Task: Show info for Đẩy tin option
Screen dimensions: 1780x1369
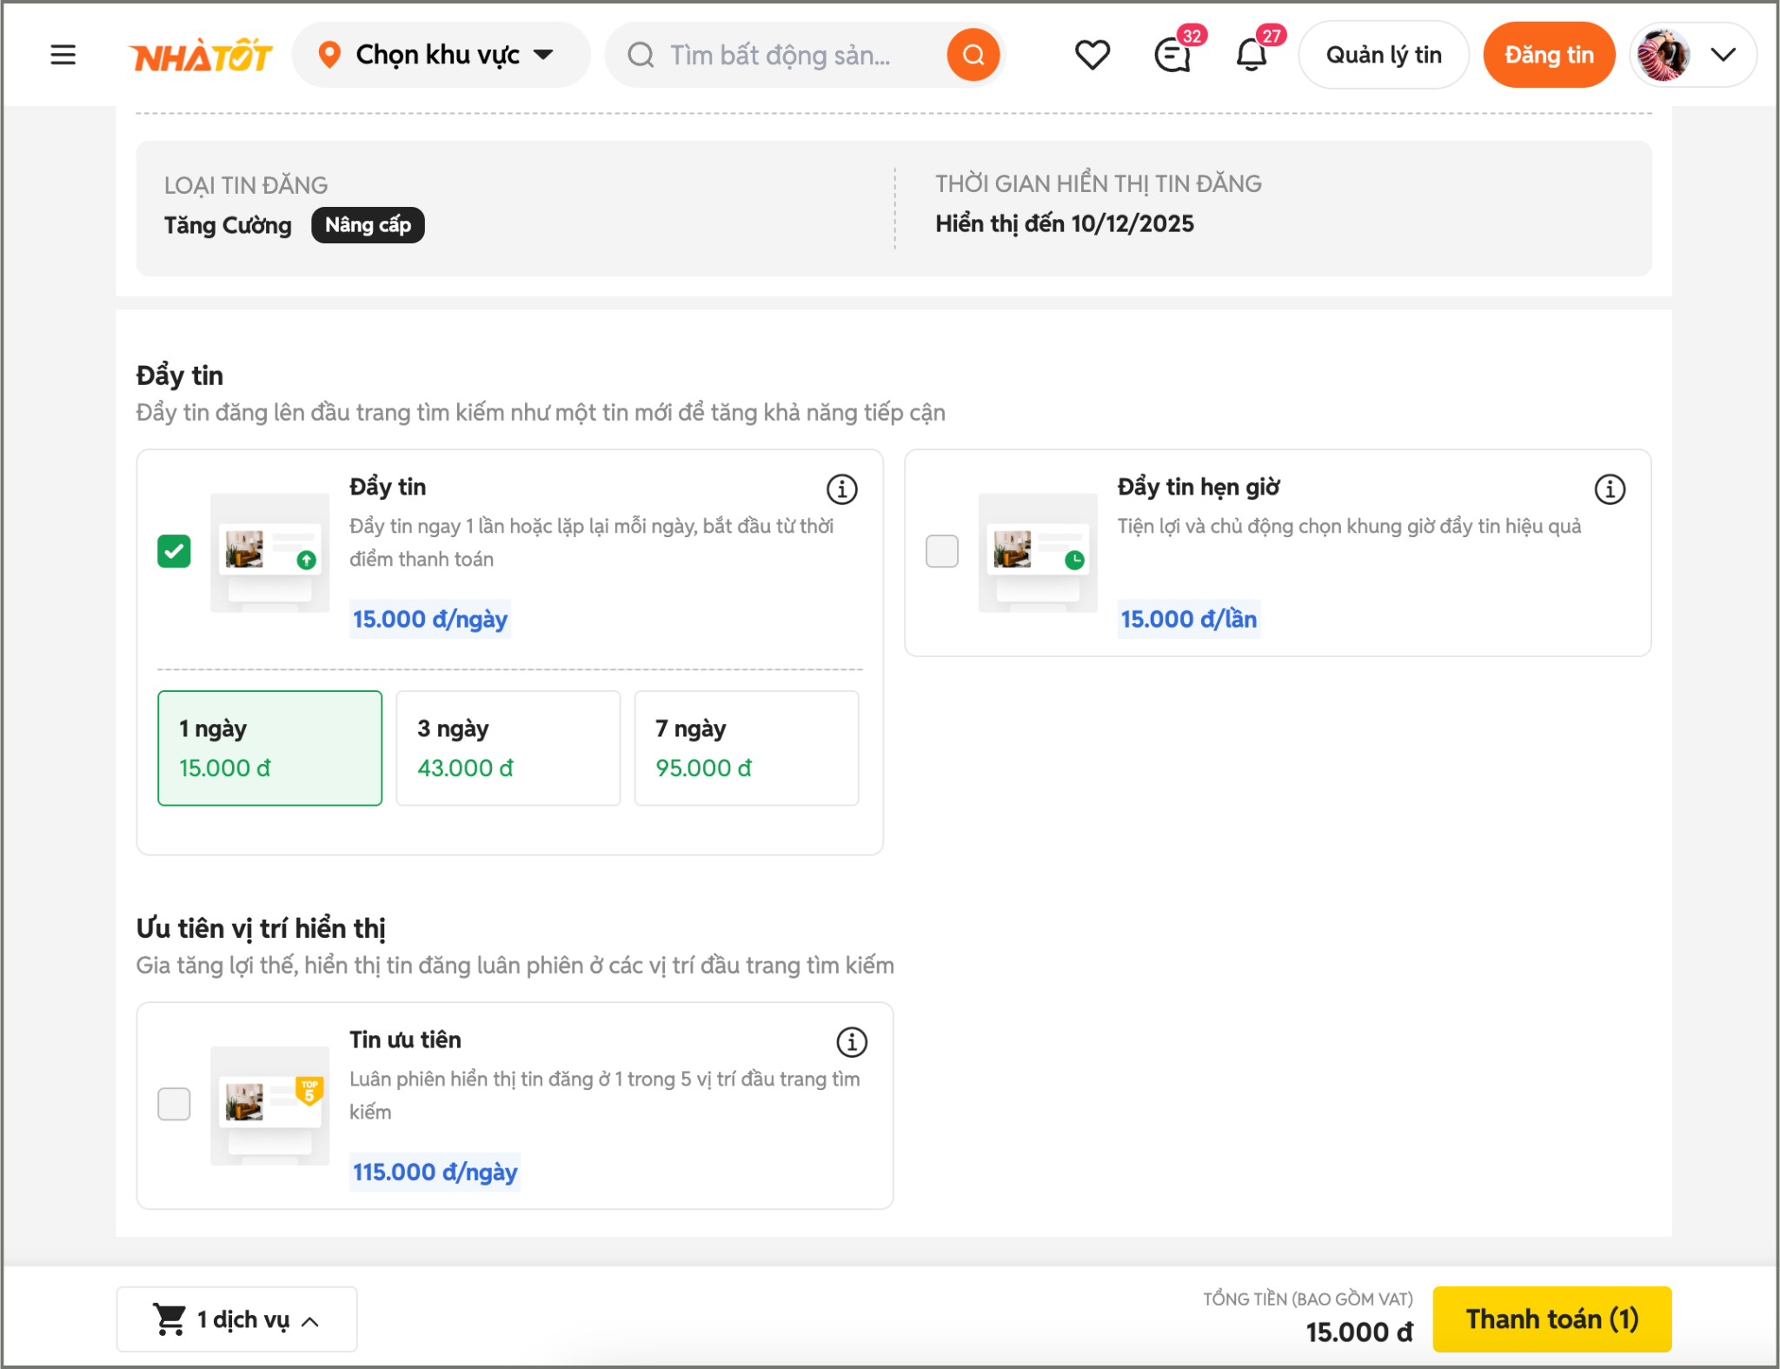Action: click(x=841, y=489)
